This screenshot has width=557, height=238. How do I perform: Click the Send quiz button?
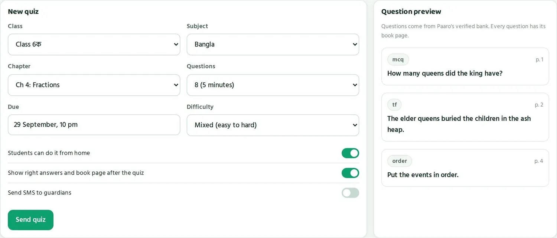(30, 220)
